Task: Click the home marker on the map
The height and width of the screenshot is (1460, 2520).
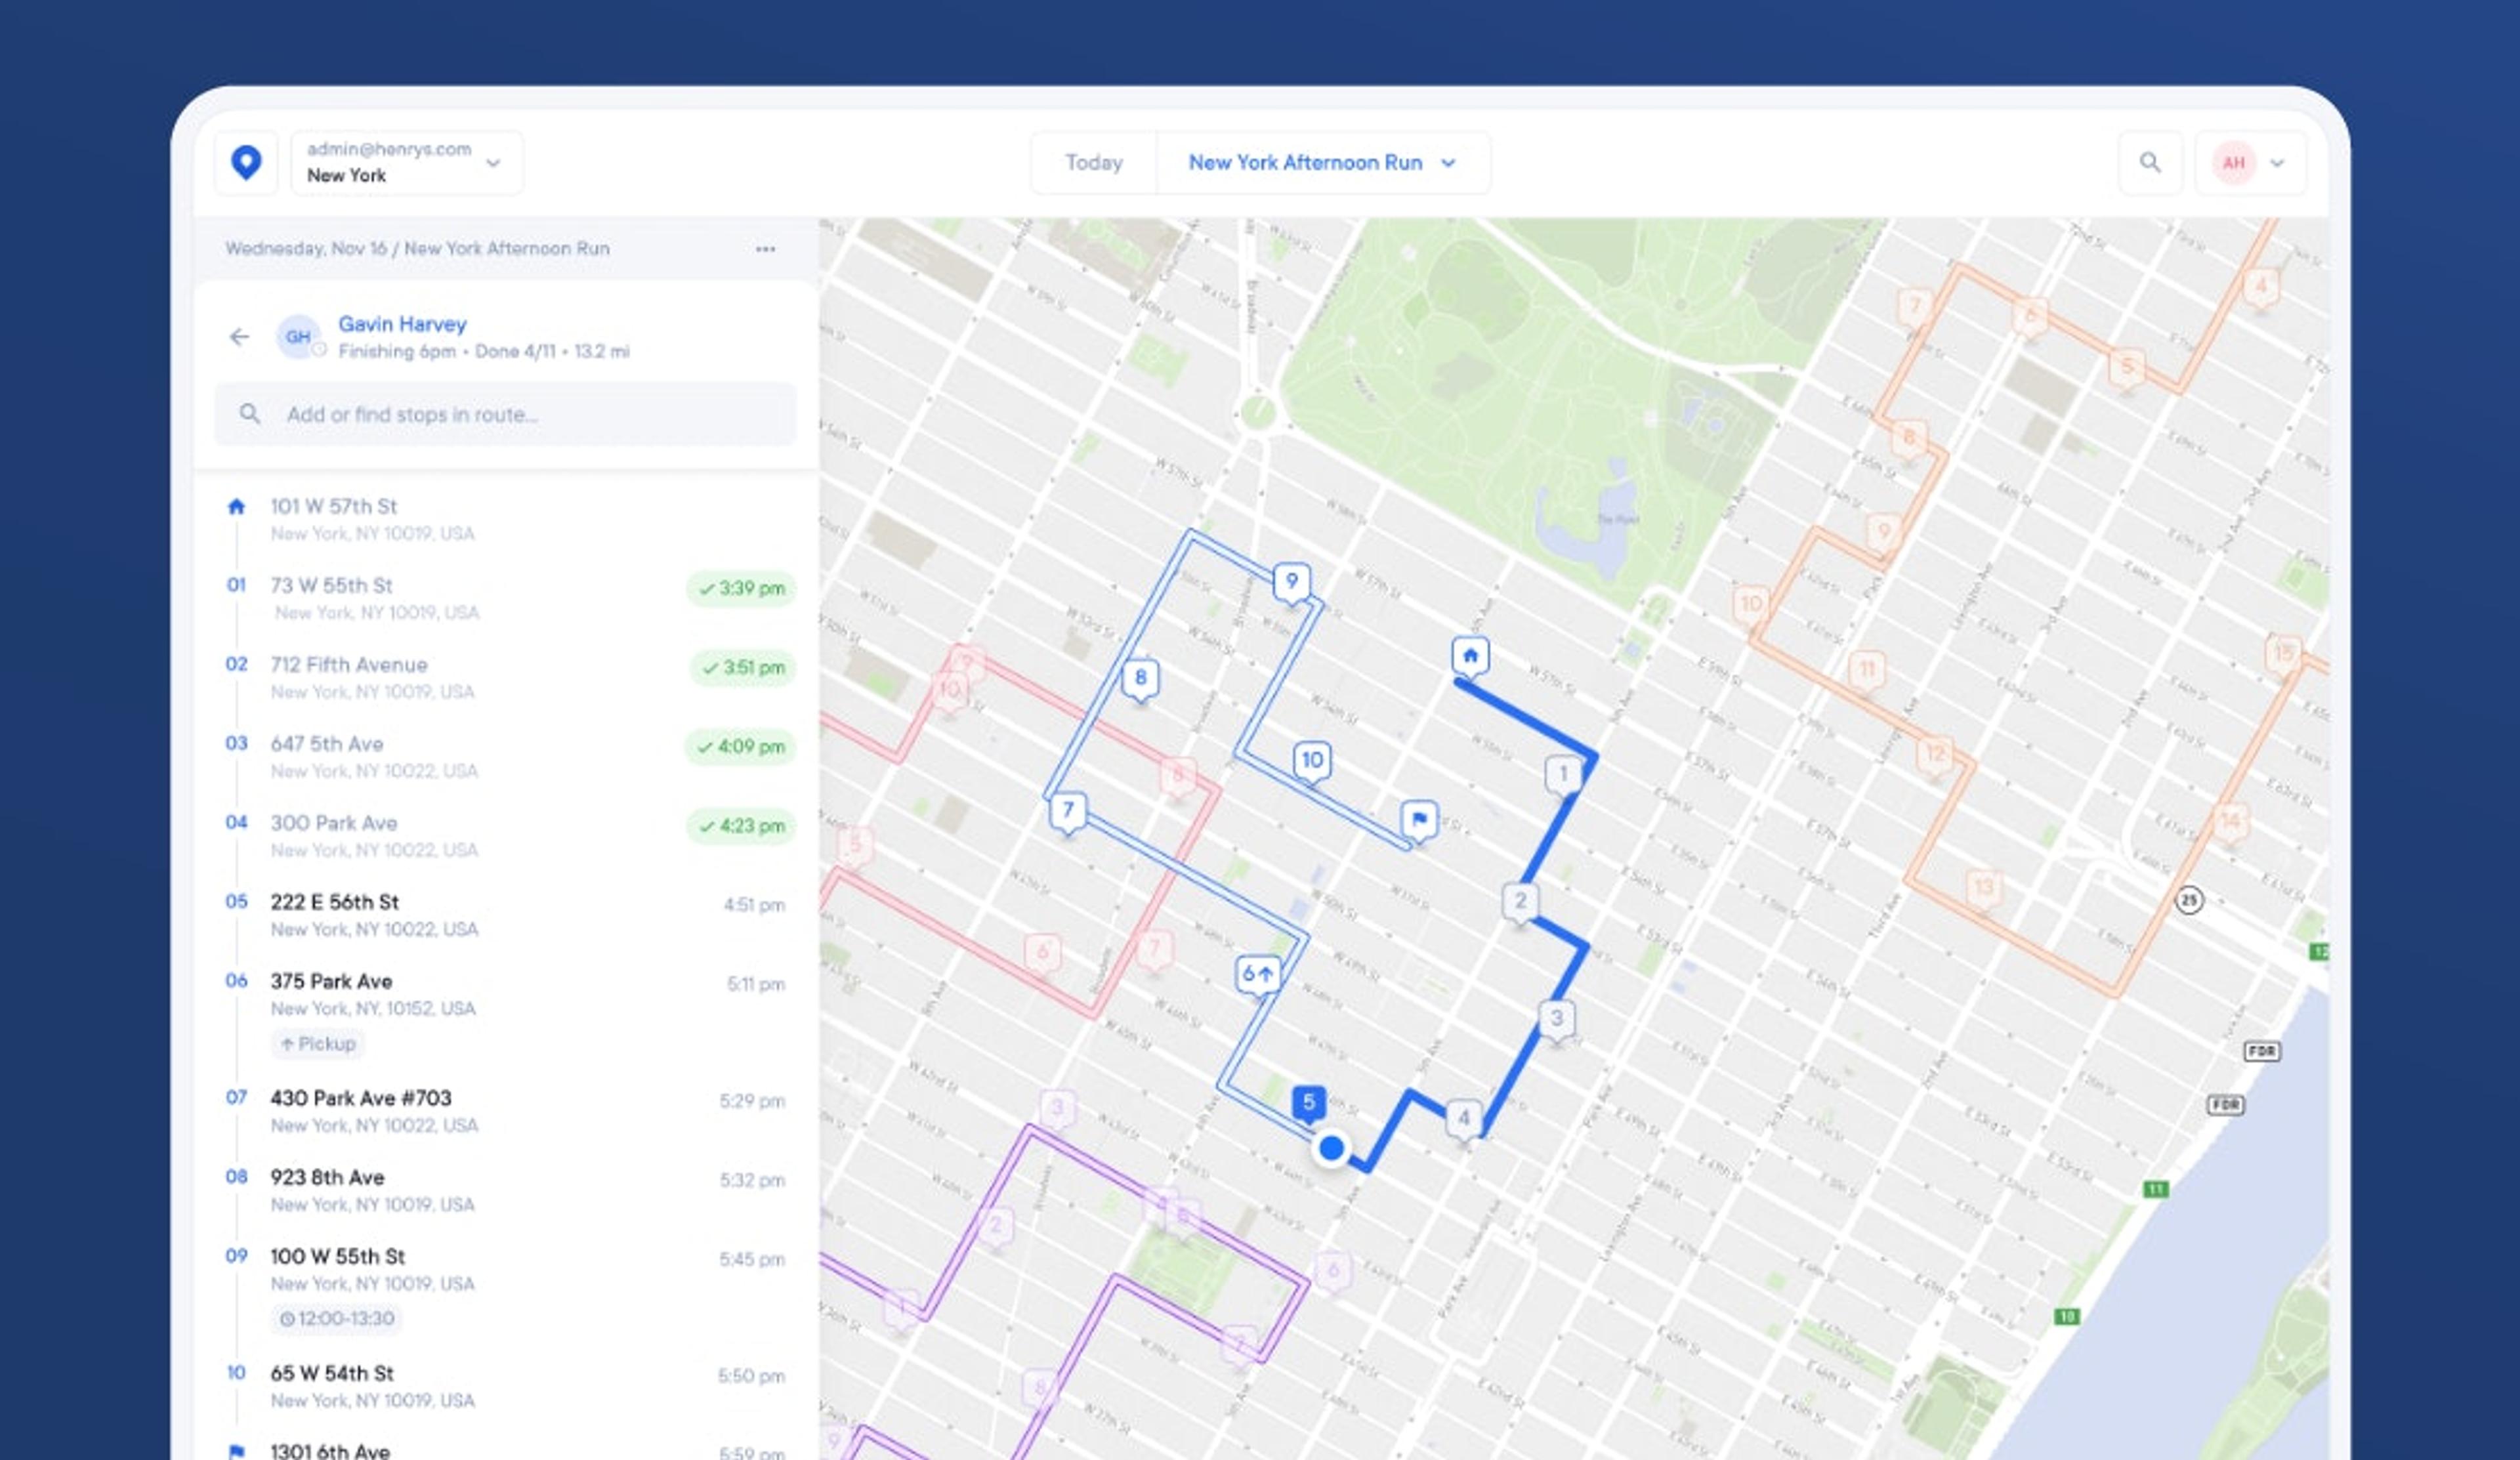Action: 1469,656
